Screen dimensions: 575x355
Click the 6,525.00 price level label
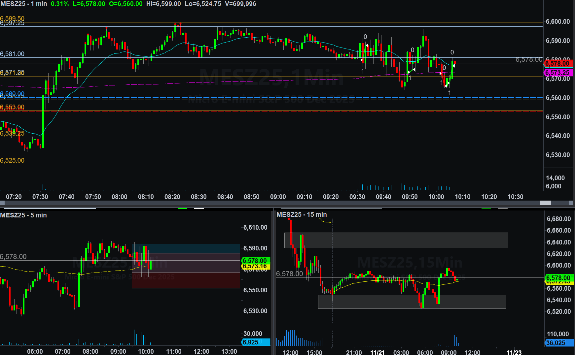pos(12,160)
